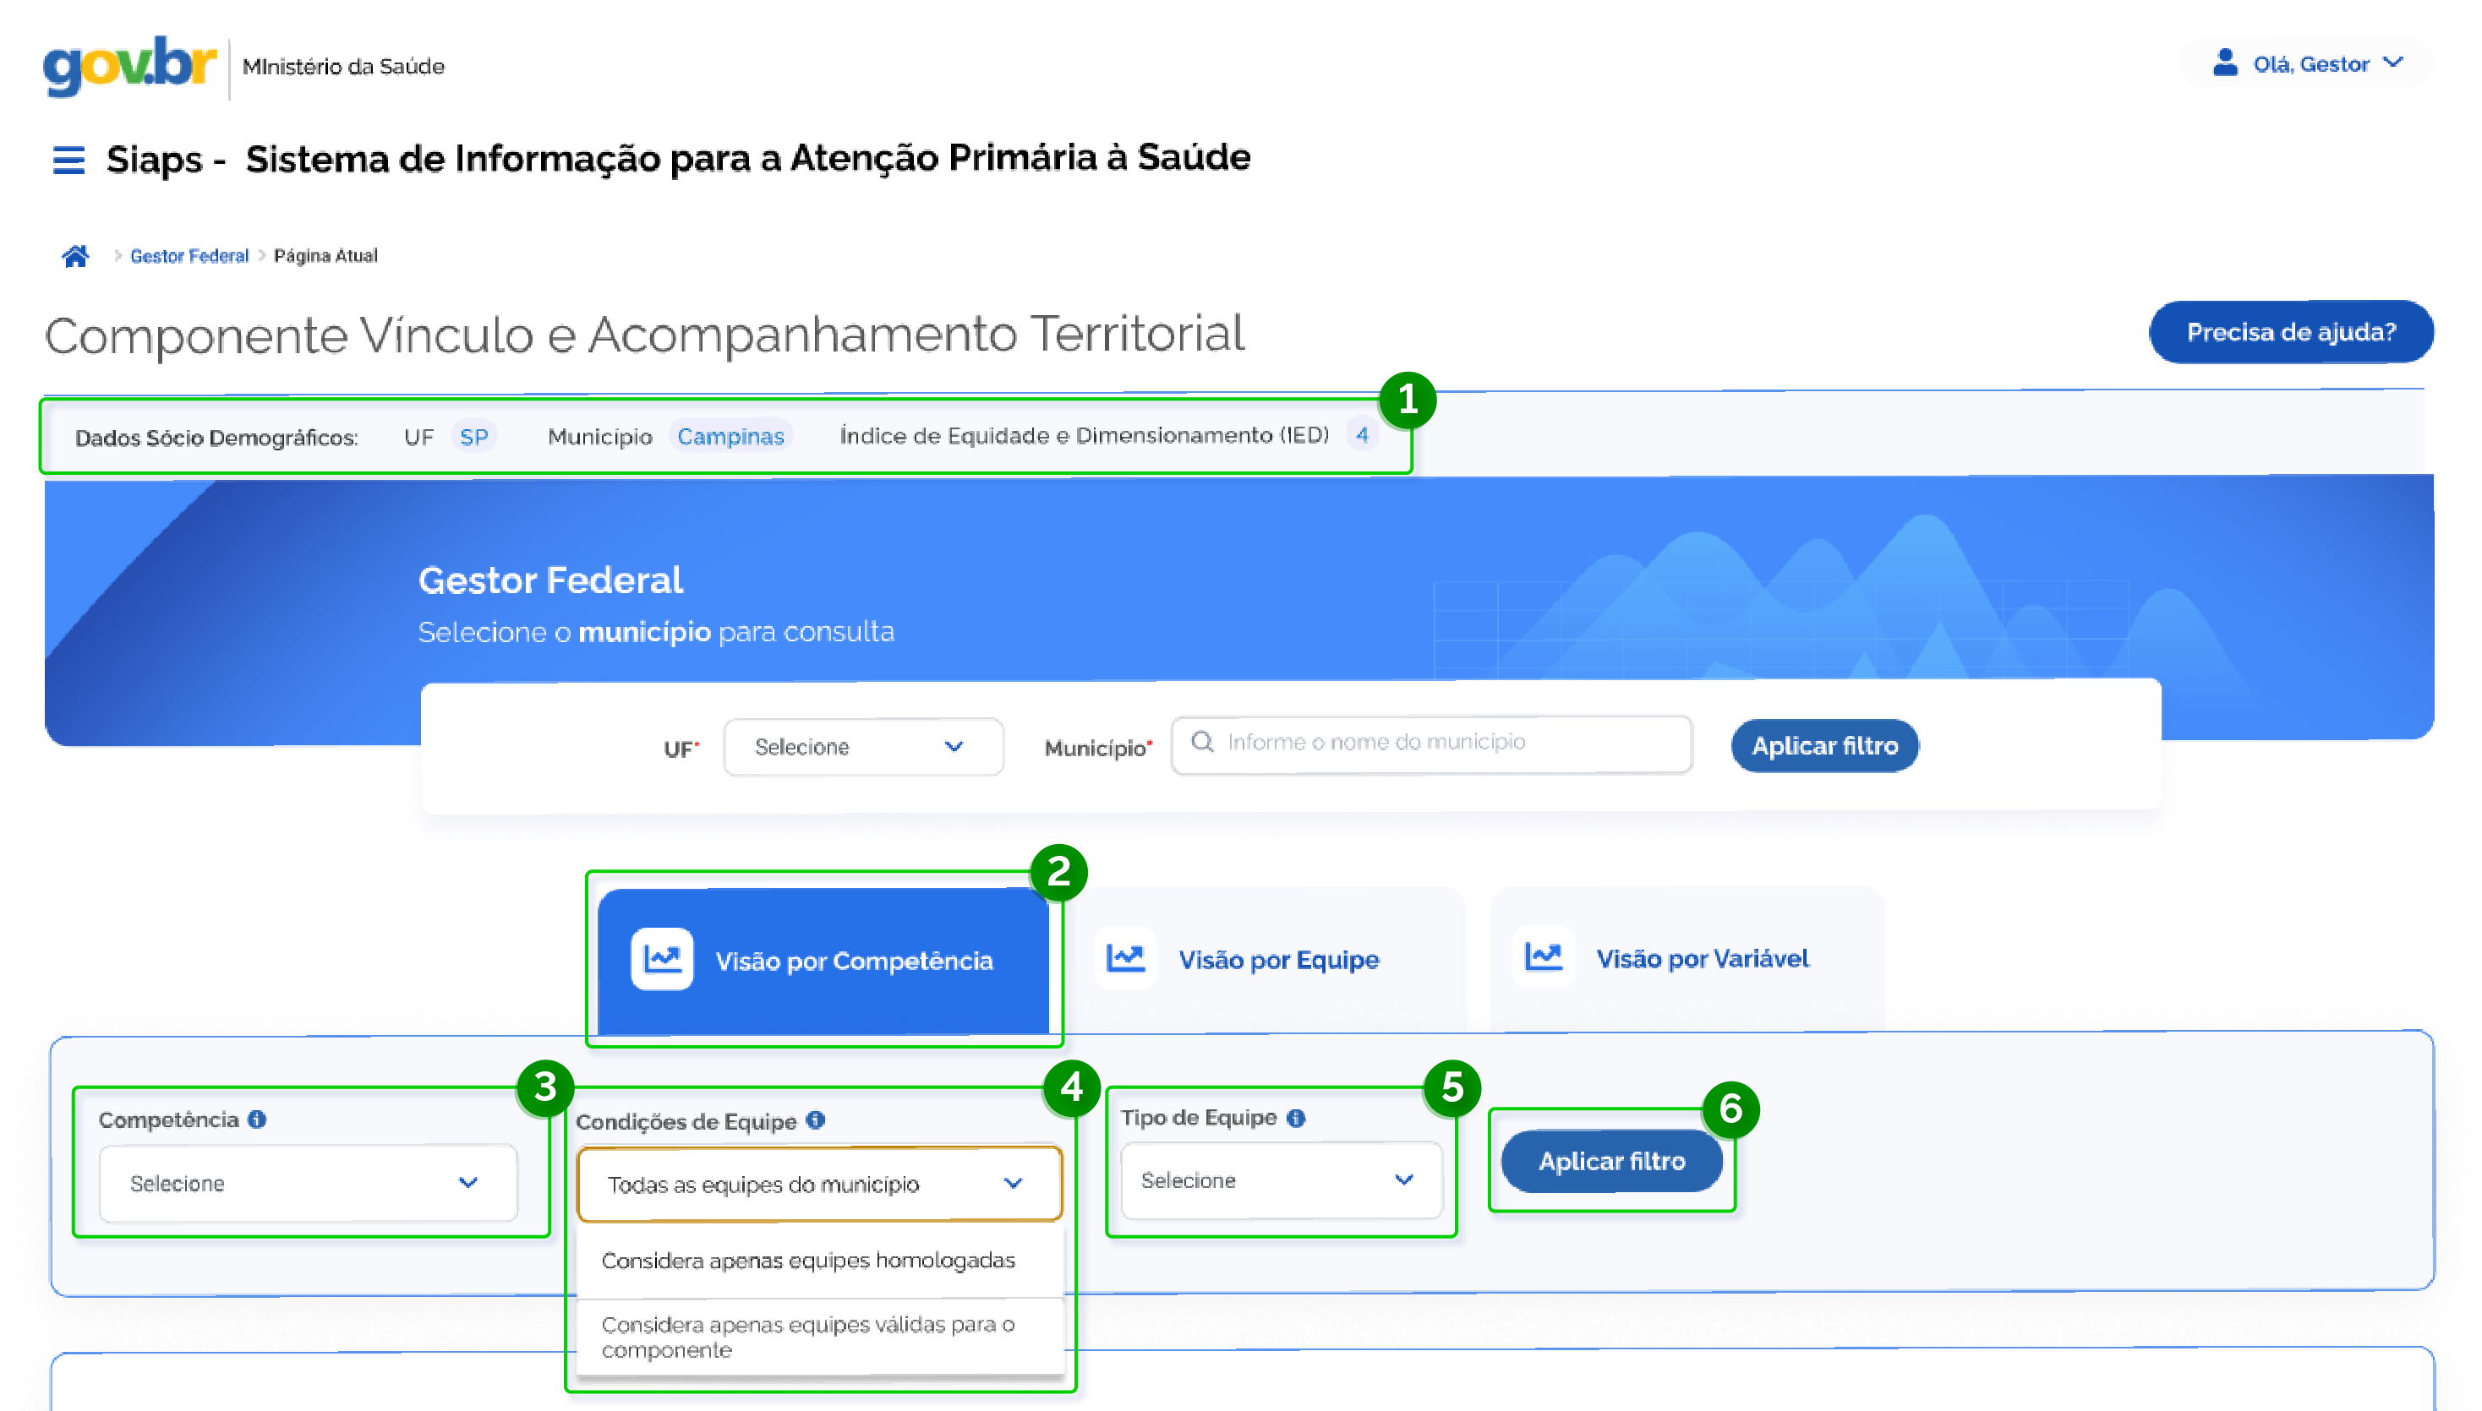The width and height of the screenshot is (2482, 1411).
Task: Switch to Visão por Competência tab
Action: 823,961
